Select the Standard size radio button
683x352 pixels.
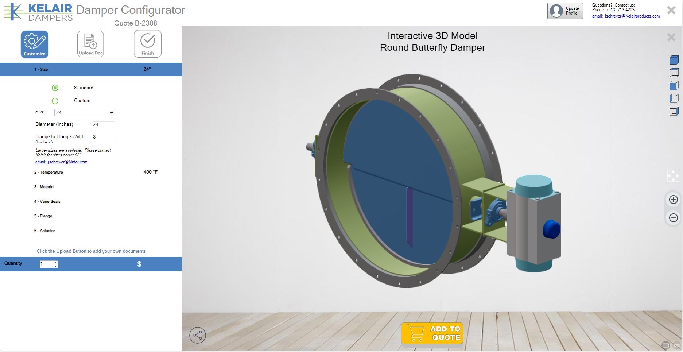click(x=55, y=88)
